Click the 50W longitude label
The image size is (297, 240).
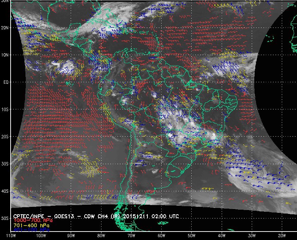tap(192, 236)
